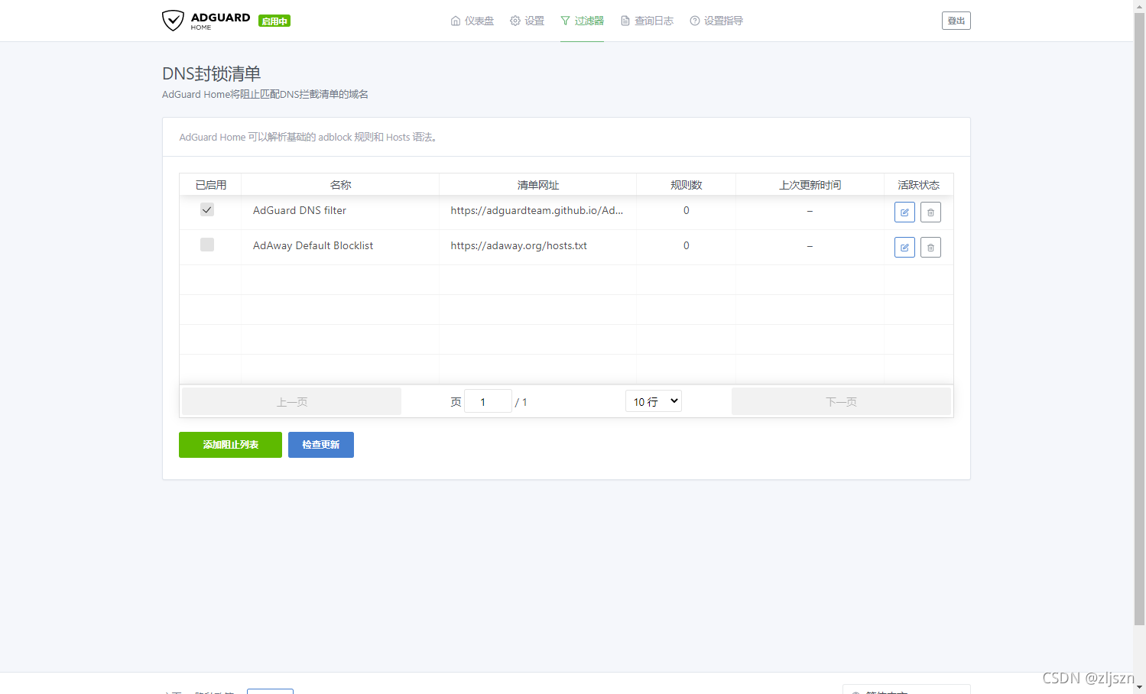Sort by the 上次更新时间 column header
The image size is (1146, 694).
tap(810, 185)
